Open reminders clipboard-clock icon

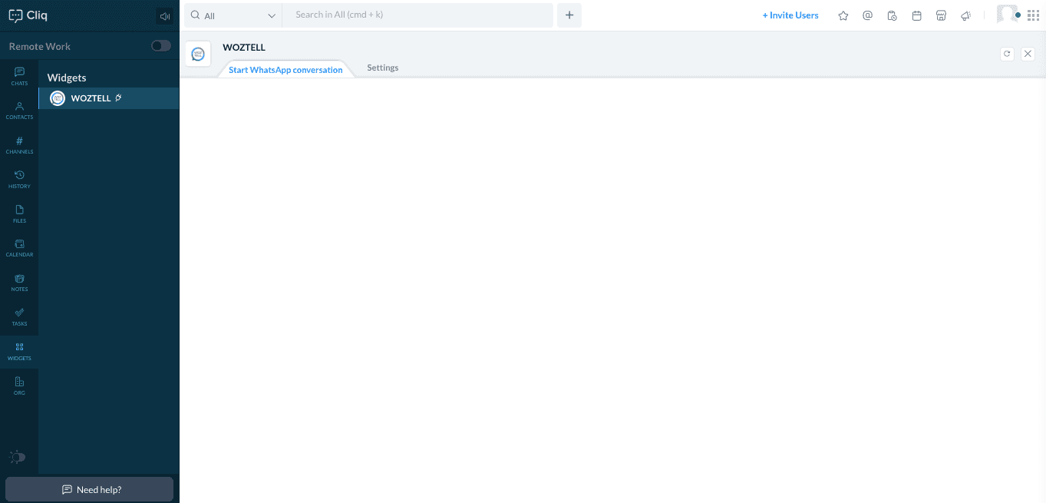(892, 15)
